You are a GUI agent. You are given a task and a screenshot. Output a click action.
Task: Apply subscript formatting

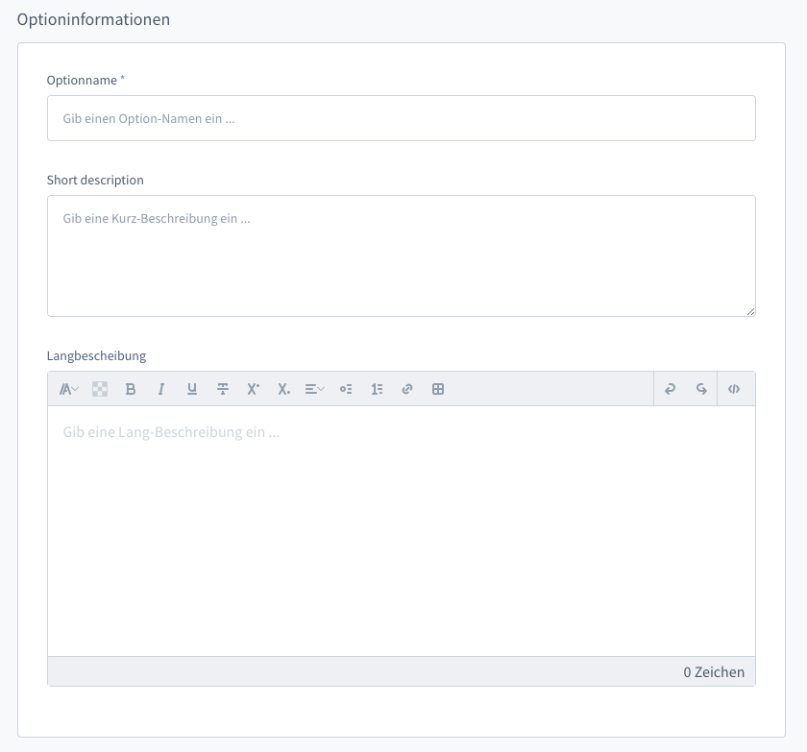284,389
